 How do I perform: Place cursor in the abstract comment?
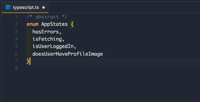tap(47, 17)
